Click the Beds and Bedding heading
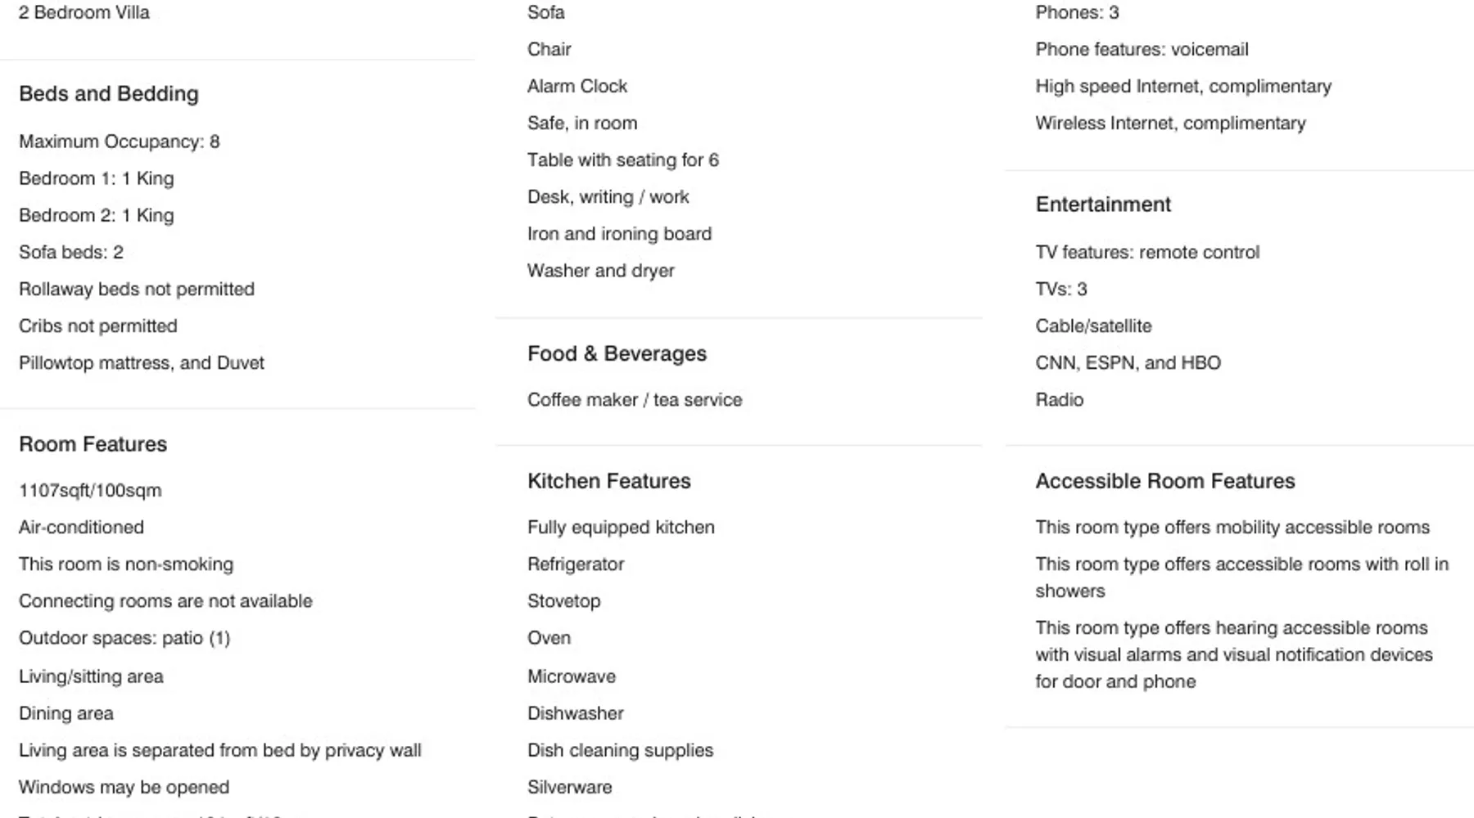The image size is (1474, 818). [x=108, y=94]
